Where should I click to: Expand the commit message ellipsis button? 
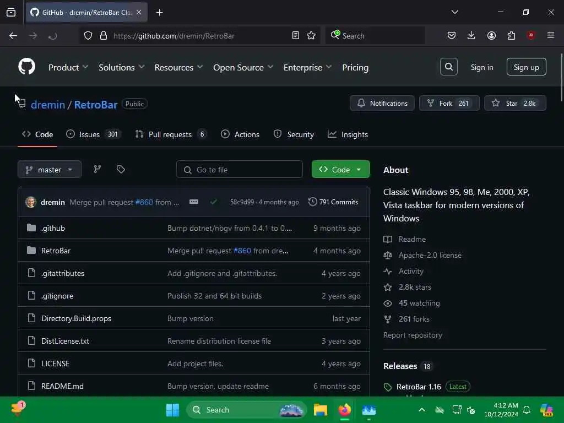tap(194, 202)
